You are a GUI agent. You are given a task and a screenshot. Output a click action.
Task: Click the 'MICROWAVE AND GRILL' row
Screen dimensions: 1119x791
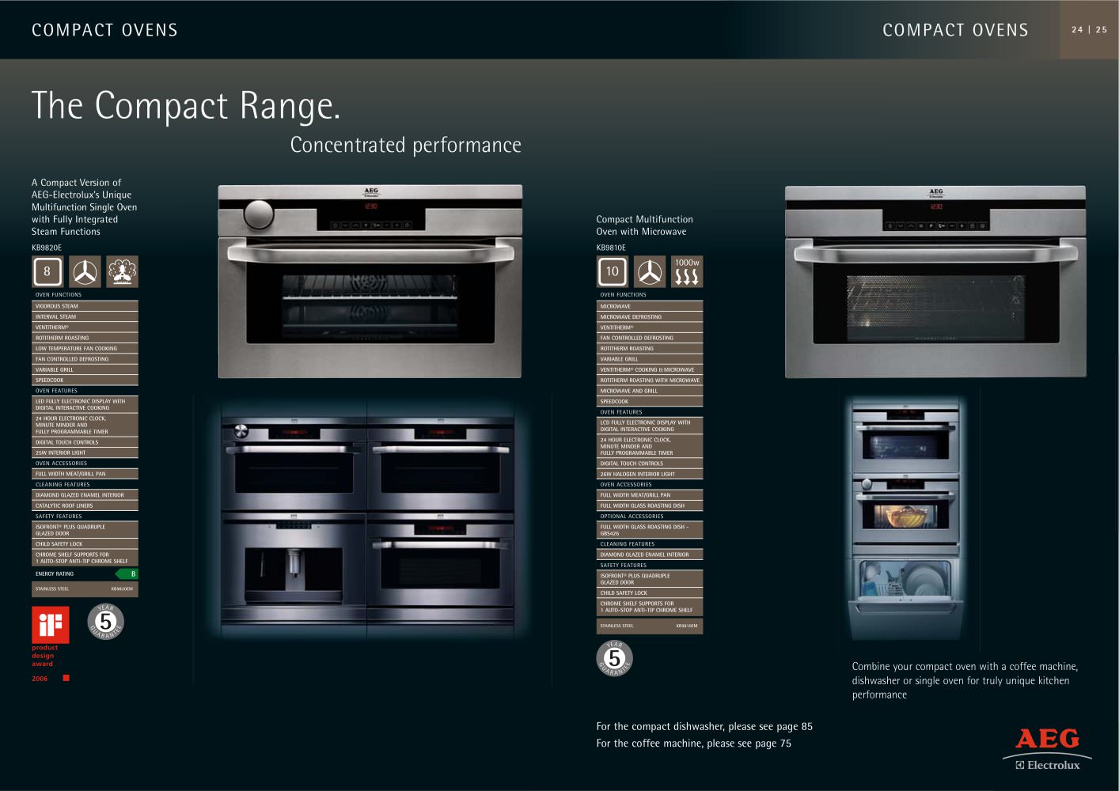coord(650,391)
